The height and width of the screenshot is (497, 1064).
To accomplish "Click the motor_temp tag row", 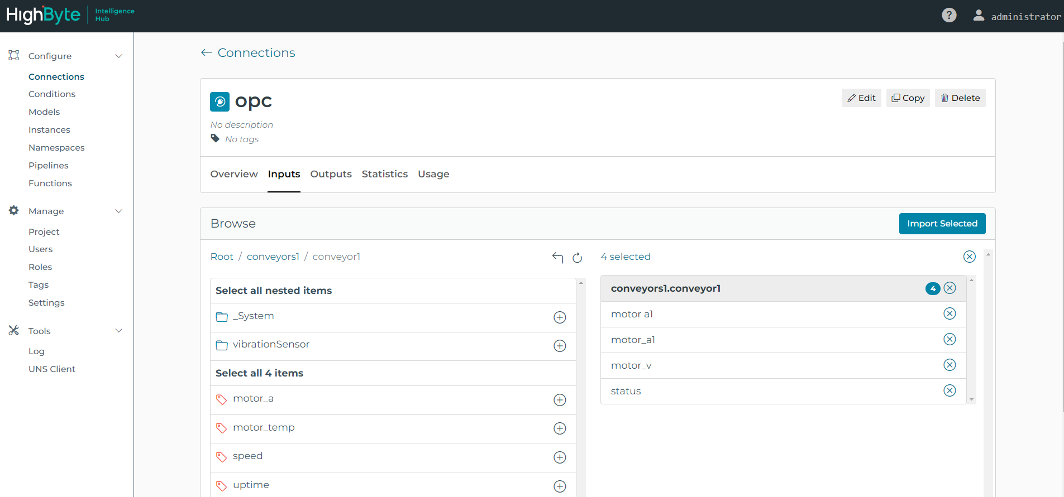I will [393, 428].
